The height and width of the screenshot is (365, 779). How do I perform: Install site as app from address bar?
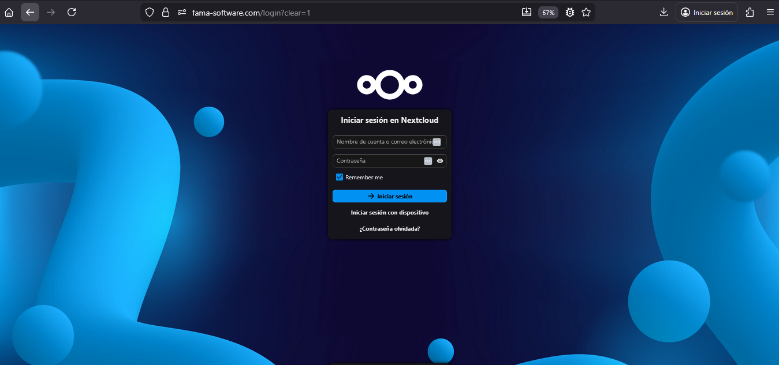pyautogui.click(x=526, y=12)
